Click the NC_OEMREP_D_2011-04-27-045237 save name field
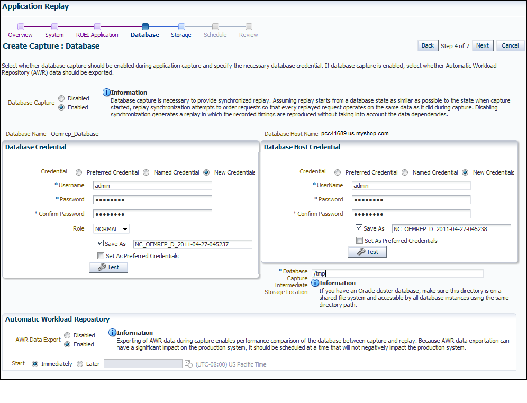This screenshot has width=527, height=403. click(x=193, y=244)
